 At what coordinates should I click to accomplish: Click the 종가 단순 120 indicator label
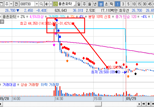coord(126,17)
